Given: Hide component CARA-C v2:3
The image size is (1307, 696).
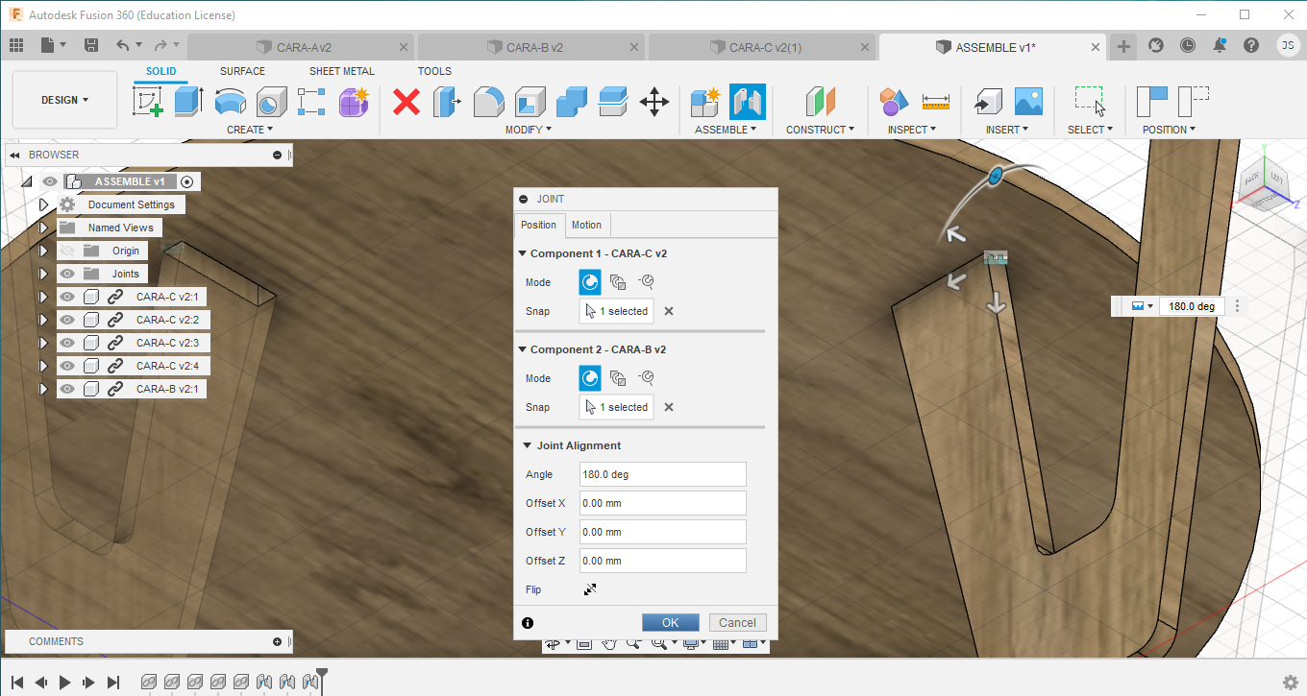Looking at the screenshot, I should pos(67,343).
